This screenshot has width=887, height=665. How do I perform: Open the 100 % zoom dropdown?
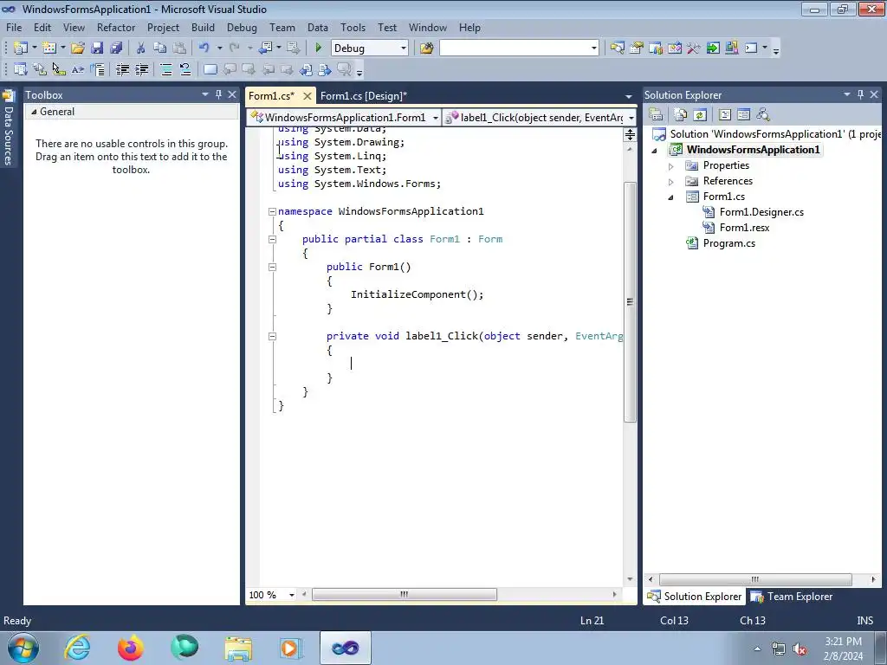pyautogui.click(x=292, y=595)
